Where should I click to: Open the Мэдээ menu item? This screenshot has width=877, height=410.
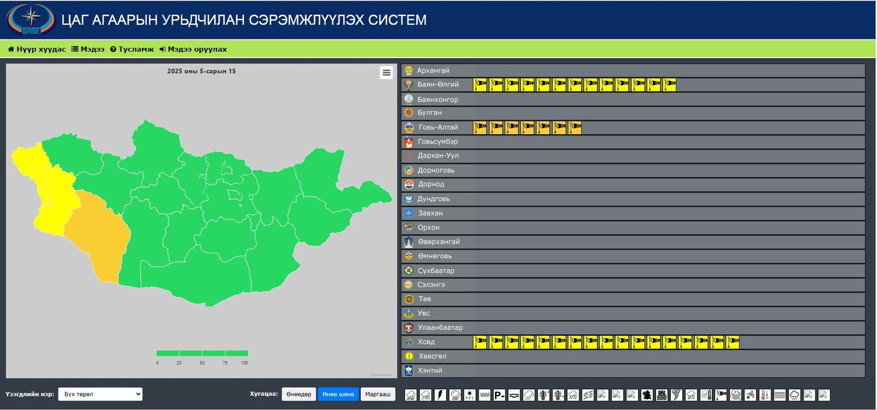click(88, 49)
